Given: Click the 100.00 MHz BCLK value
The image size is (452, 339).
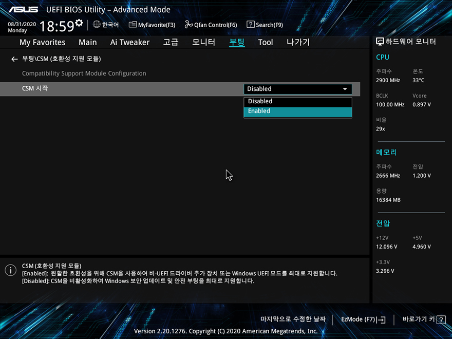Looking at the screenshot, I should point(390,105).
